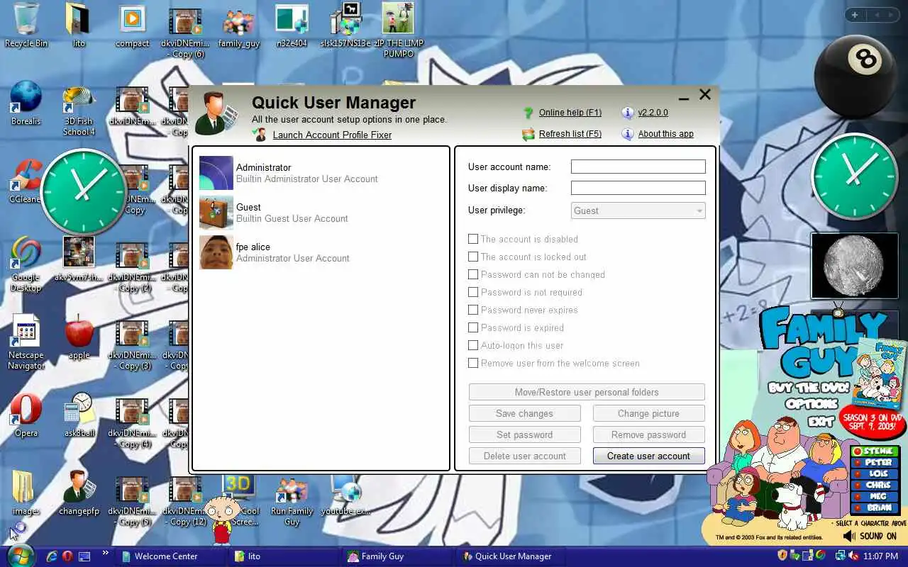Image resolution: width=908 pixels, height=567 pixels.
Task: Select the lito folder desktop icon
Action: pos(78,19)
